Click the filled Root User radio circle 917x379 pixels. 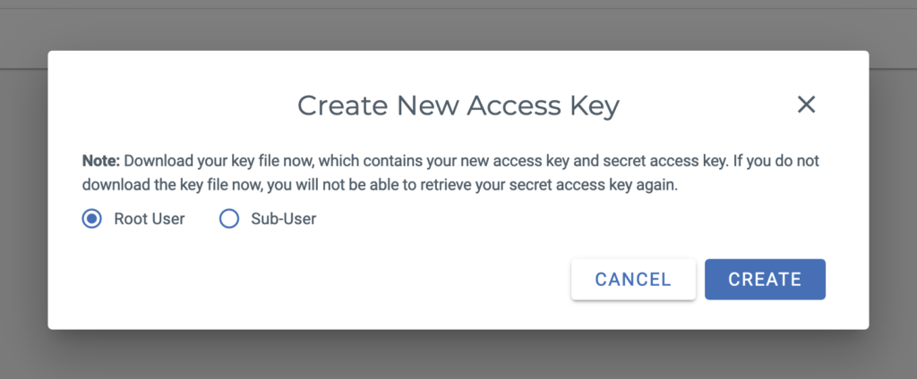point(92,219)
